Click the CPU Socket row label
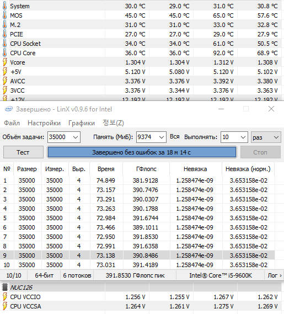The height and width of the screenshot is (314, 284). pos(25,44)
